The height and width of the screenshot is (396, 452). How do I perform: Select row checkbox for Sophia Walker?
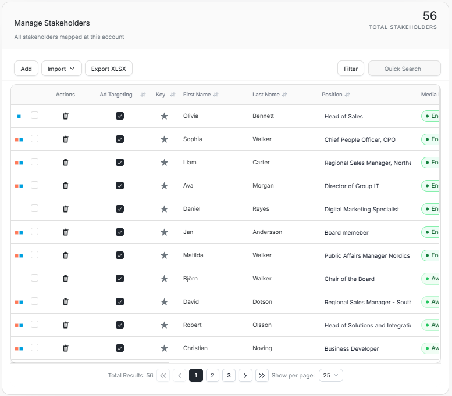click(x=34, y=139)
